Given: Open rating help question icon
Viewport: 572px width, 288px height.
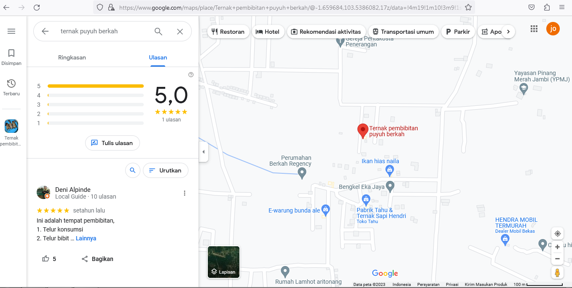Looking at the screenshot, I should [191, 75].
